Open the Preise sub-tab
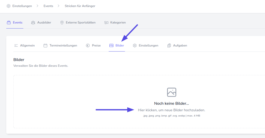 coord(96,45)
